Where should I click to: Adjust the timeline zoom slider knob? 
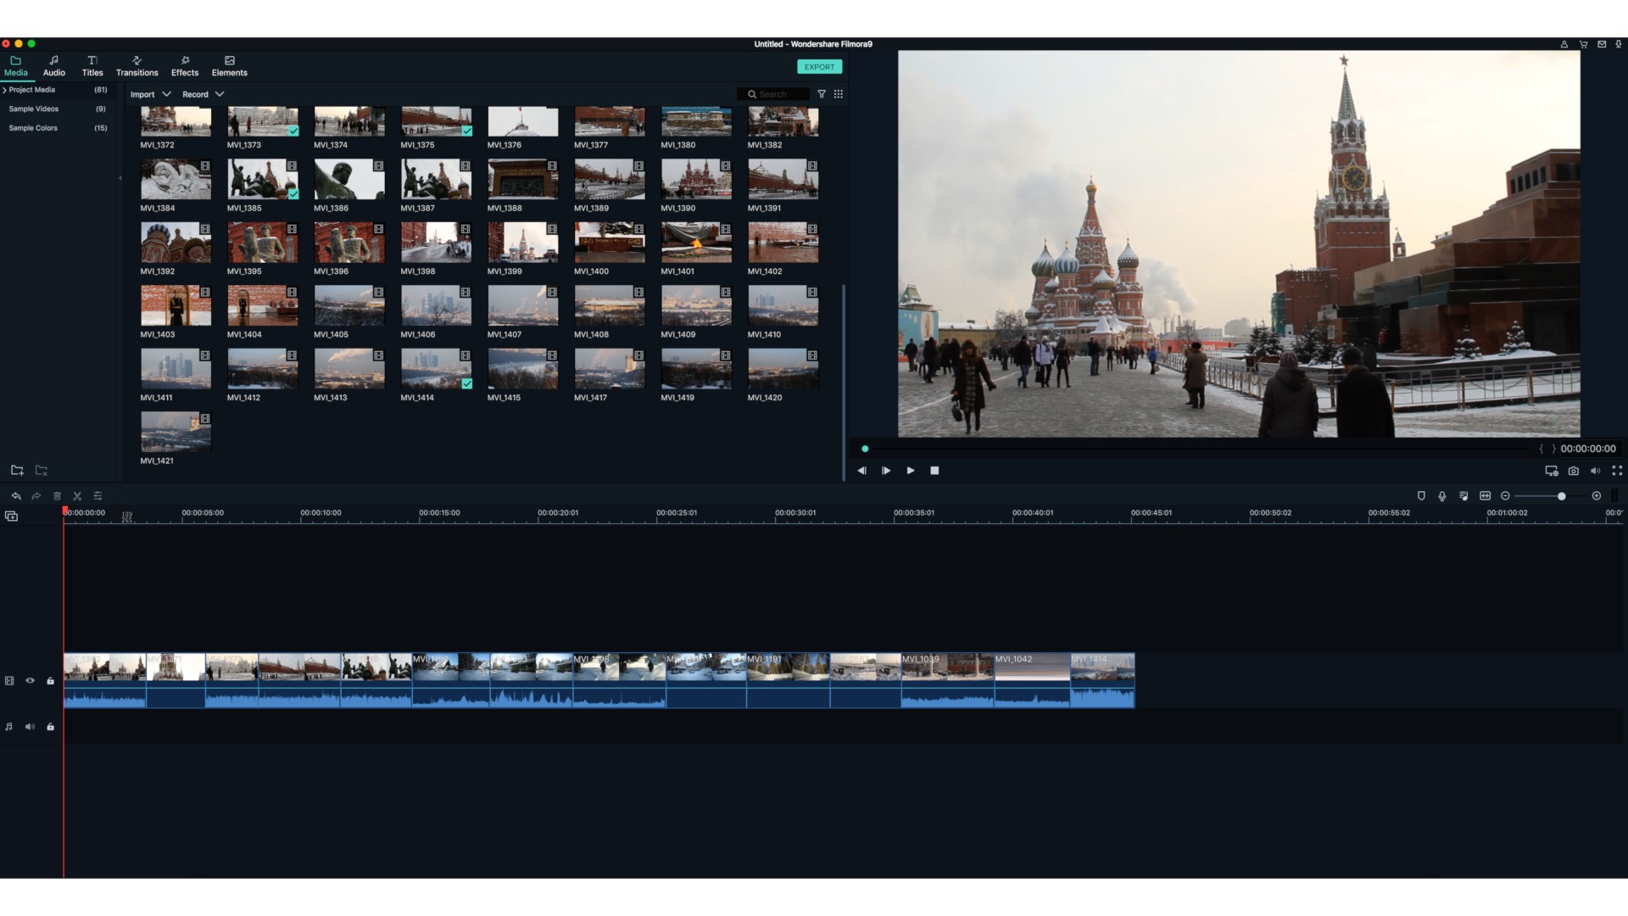pyautogui.click(x=1561, y=496)
